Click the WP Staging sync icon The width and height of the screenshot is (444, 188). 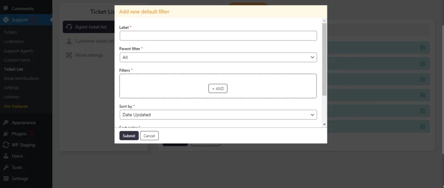click(x=6, y=145)
